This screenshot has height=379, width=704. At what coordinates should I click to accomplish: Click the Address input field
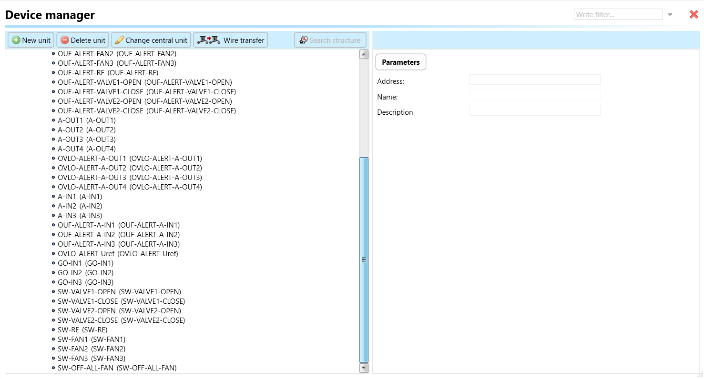(534, 80)
